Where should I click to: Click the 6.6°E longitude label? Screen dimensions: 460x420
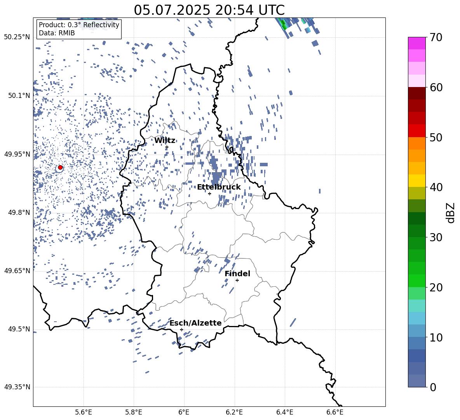point(335,413)
